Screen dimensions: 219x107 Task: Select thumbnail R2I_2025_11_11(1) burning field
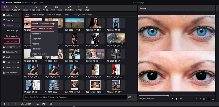tap(74, 23)
